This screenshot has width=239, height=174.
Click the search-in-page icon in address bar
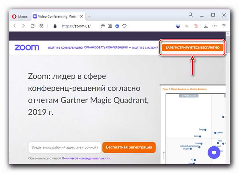point(103,26)
